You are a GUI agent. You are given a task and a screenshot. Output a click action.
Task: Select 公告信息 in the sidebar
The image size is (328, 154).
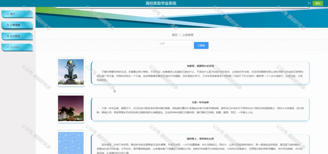pos(17,25)
